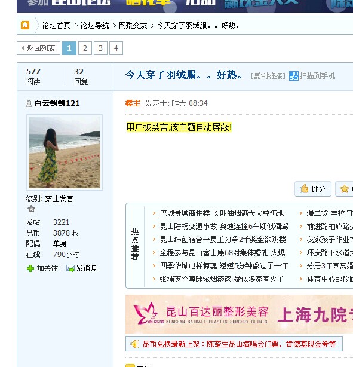
Task: Open 网聚交友 breadcrumb link
Action: [133, 26]
